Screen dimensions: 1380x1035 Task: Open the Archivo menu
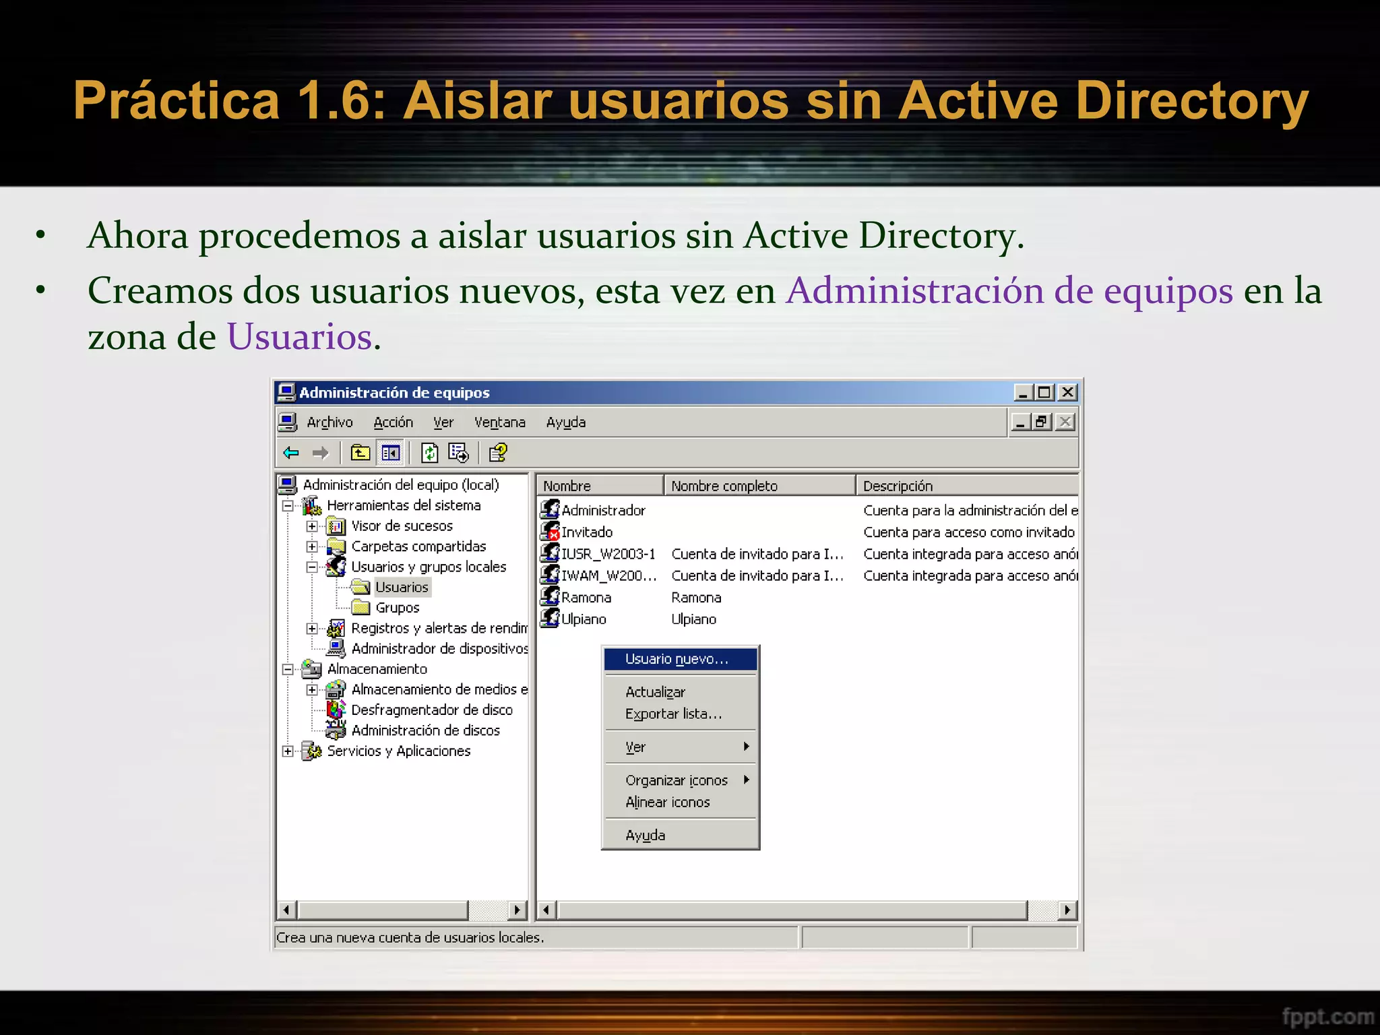330,422
